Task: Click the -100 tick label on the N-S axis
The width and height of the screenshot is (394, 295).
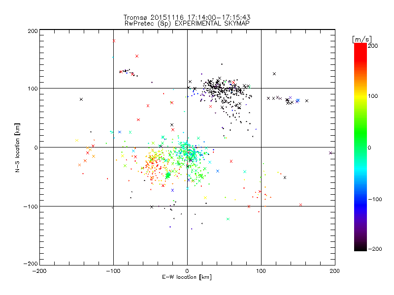Action: pos(31,206)
